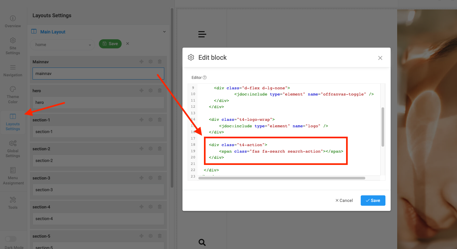This screenshot has height=249, width=457.
Task: Switch to Theme Color sidebar tab
Action: [13, 95]
